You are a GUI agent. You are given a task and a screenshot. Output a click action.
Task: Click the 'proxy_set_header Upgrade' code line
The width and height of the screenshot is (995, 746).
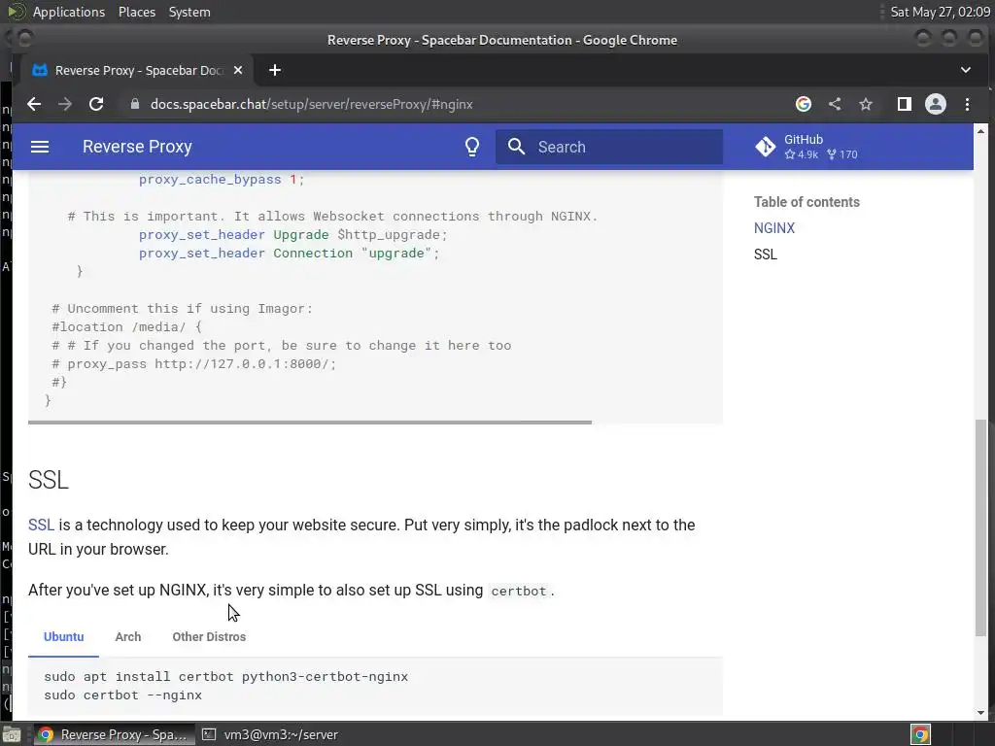click(293, 235)
